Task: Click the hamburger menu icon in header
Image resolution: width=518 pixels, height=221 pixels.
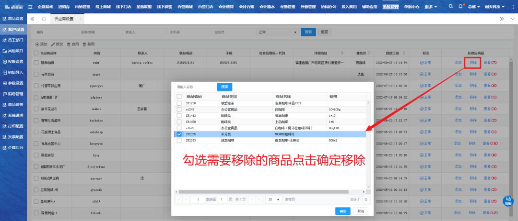Action: (x=31, y=7)
